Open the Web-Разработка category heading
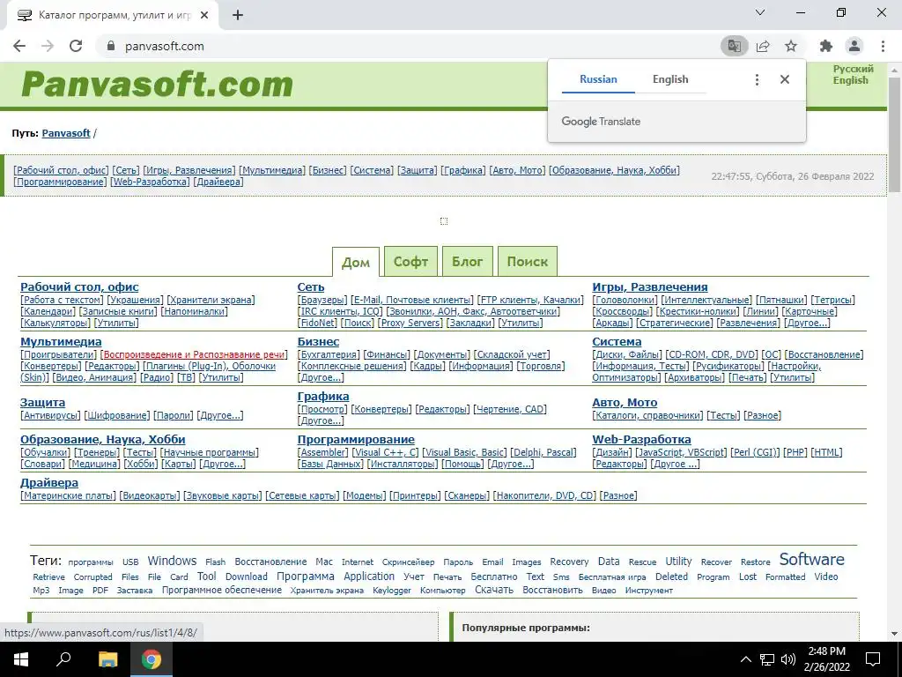This screenshot has height=677, width=902. tap(641, 439)
